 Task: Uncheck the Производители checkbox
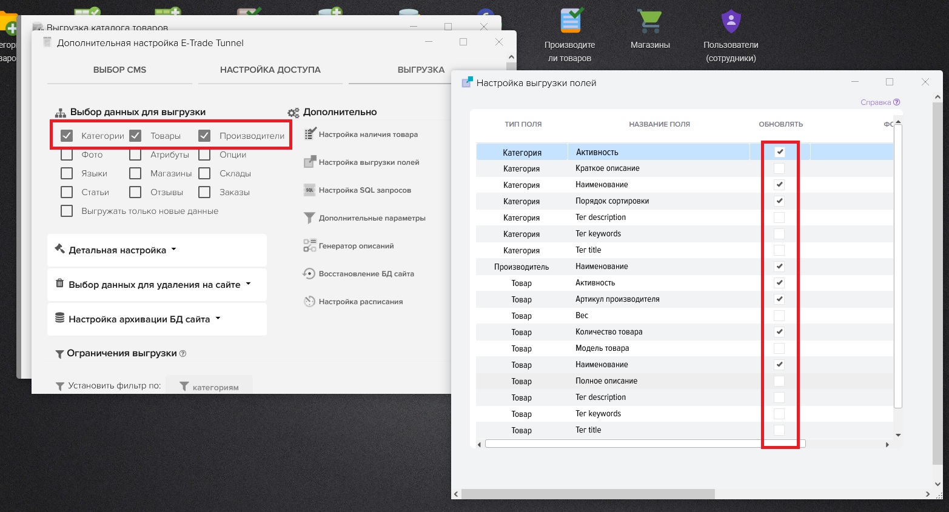pos(204,136)
